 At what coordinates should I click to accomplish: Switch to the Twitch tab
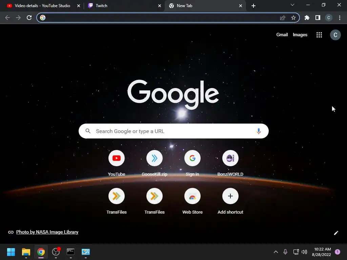102,6
